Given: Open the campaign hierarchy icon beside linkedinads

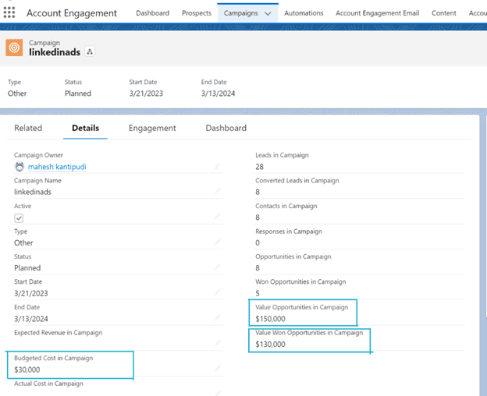Looking at the screenshot, I should 90,52.
